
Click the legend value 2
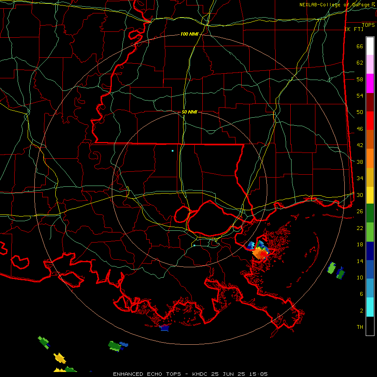tap(362, 311)
